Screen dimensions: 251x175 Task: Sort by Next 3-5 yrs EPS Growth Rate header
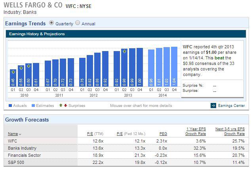point(230,131)
